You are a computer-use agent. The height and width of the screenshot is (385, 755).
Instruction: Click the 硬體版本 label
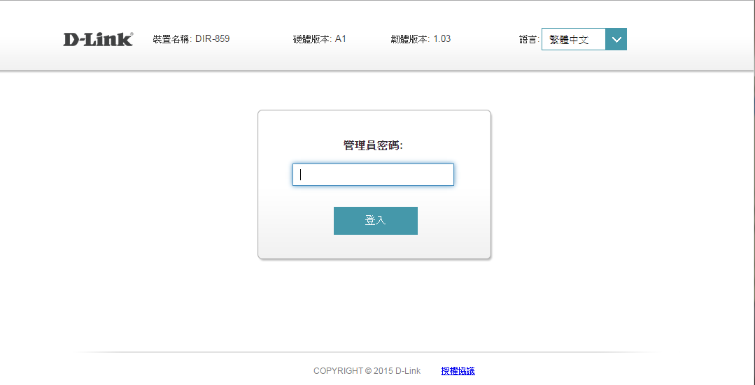(312, 39)
